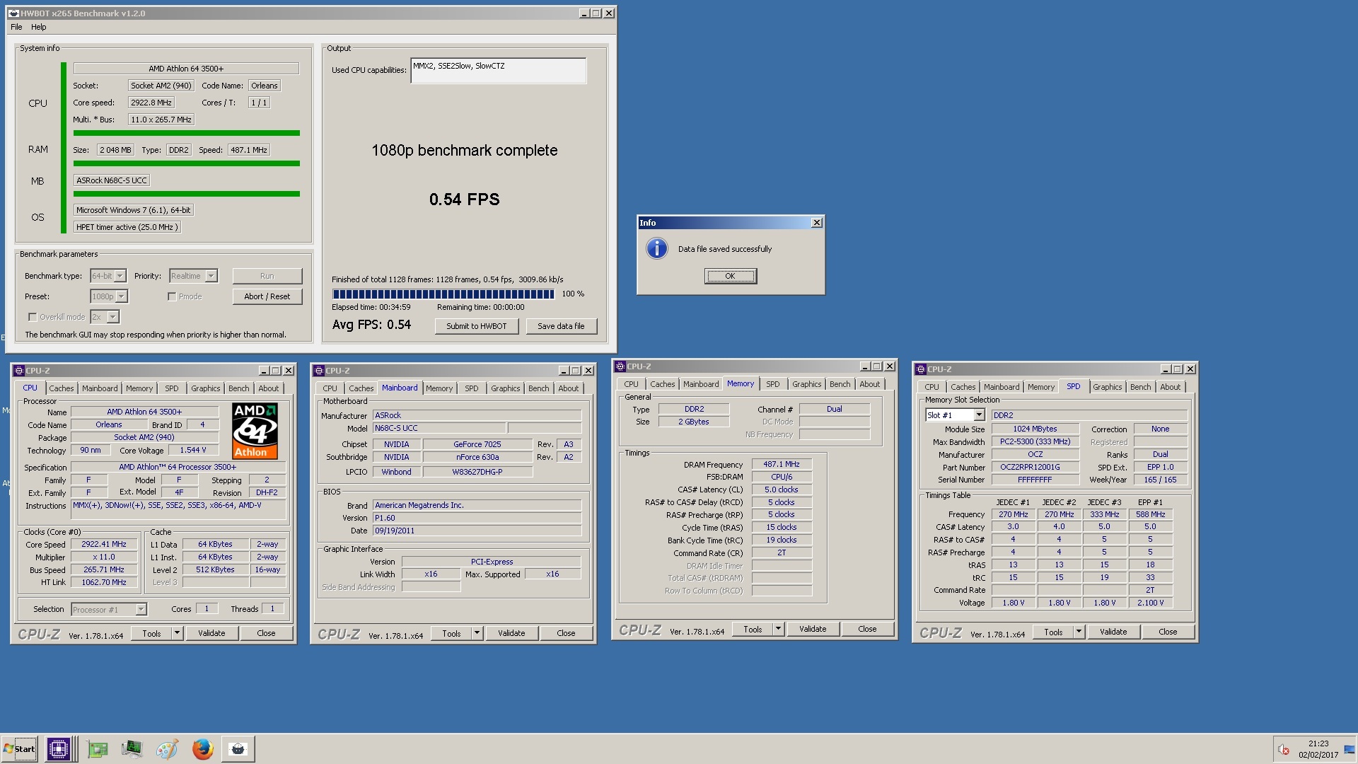Click the blue info icon in dialog
This screenshot has height=764, width=1358.
pyautogui.click(x=657, y=248)
